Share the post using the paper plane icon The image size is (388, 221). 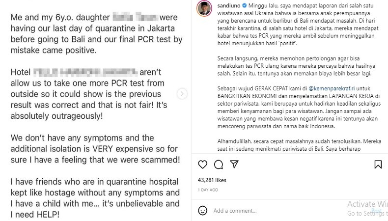[235, 165]
